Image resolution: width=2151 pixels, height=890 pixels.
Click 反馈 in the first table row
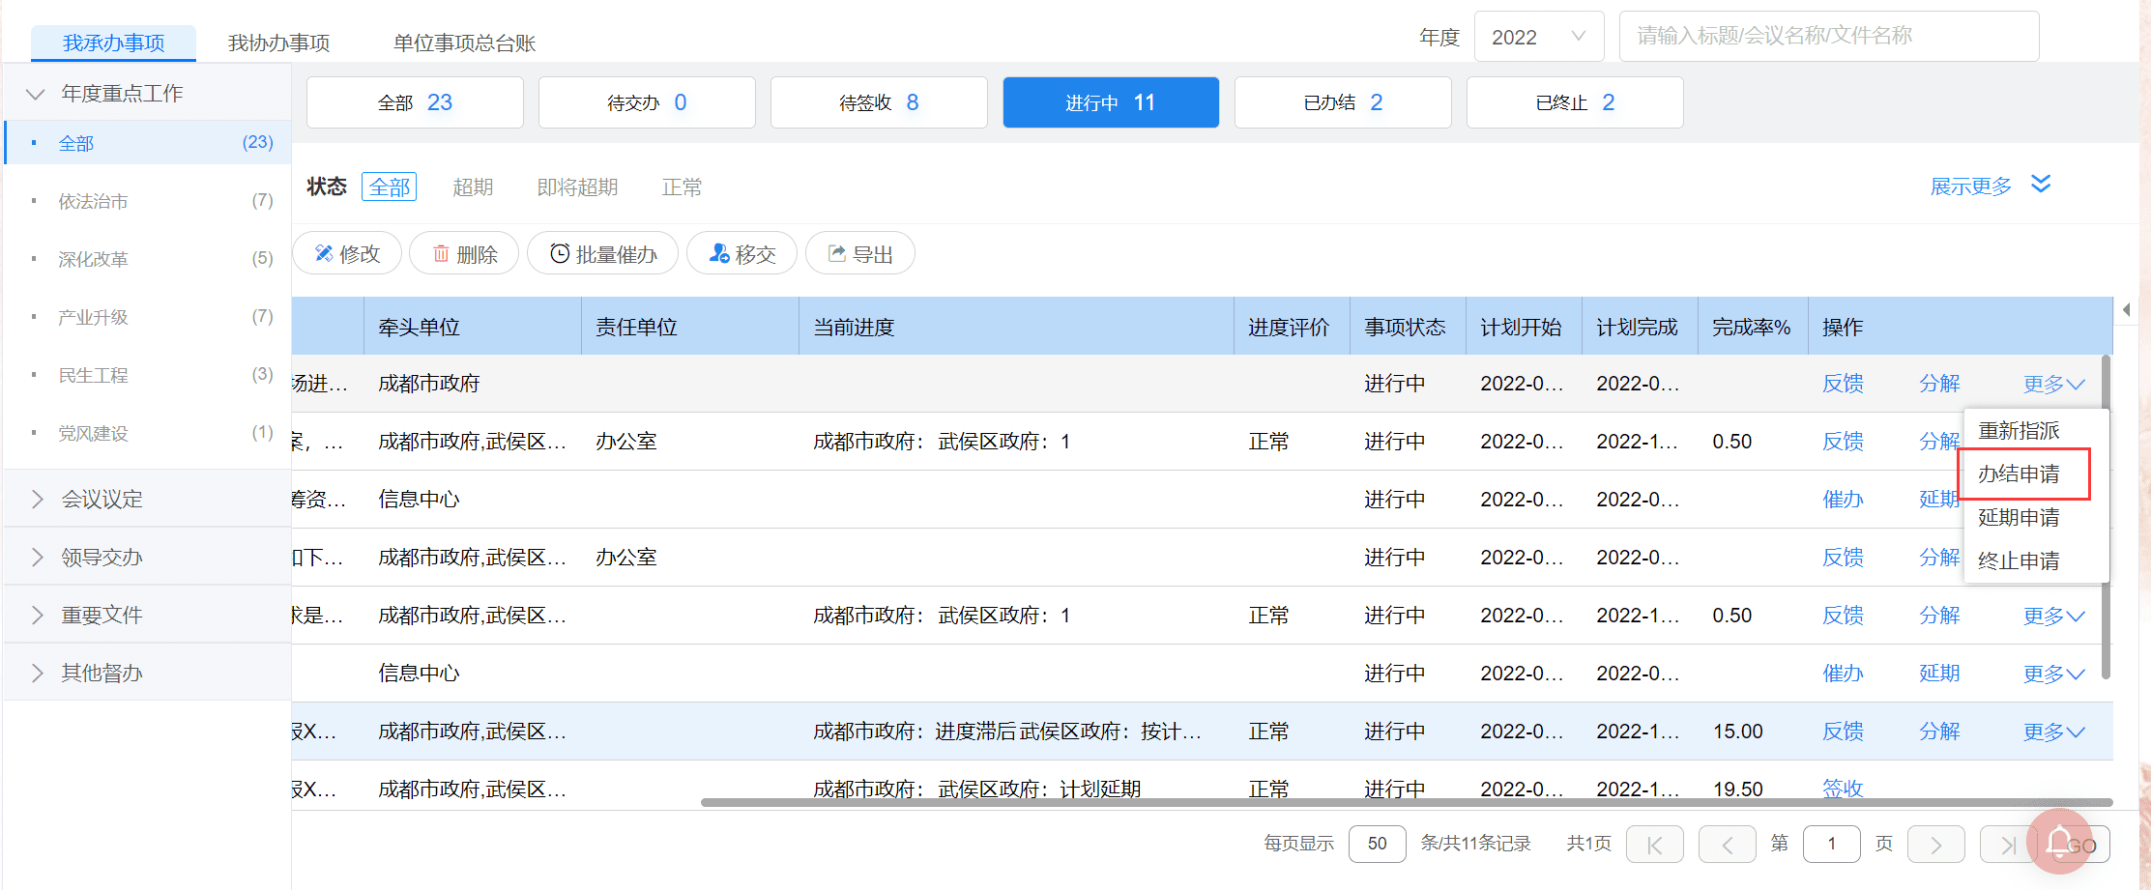coord(1843,384)
